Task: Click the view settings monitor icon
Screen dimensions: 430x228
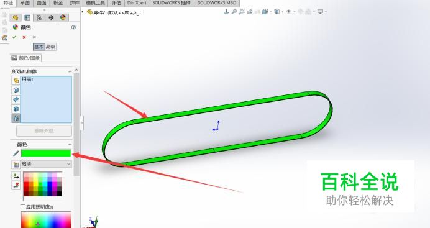Action: 320,12
